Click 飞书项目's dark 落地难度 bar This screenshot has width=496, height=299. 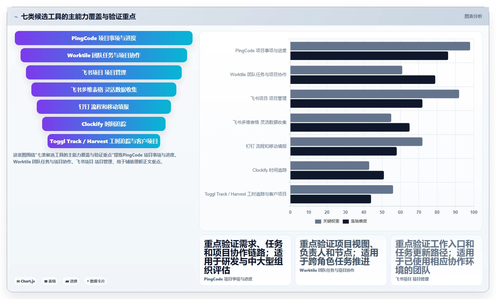[x=356, y=104]
